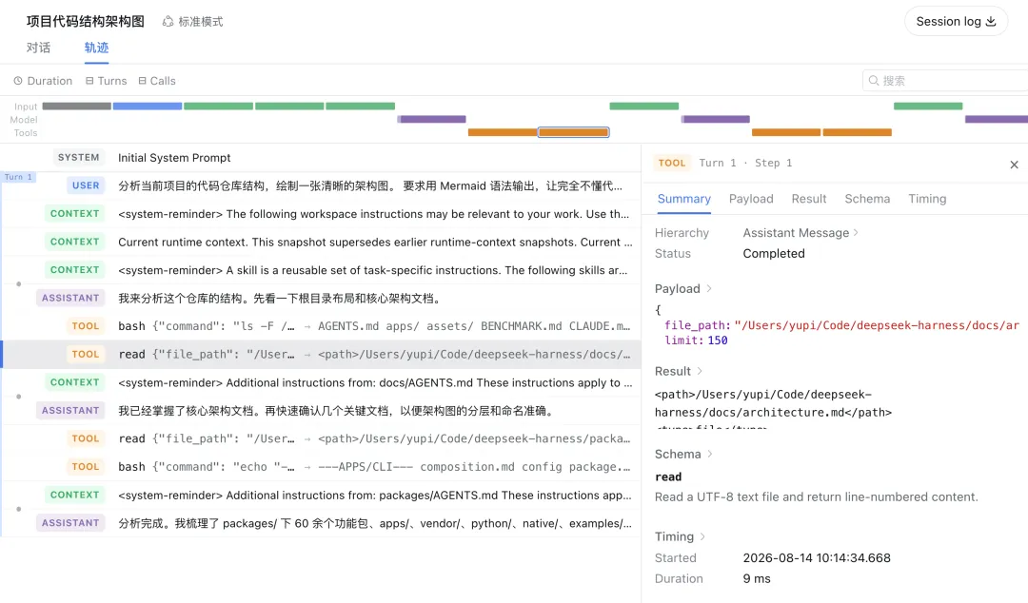Click the Completed status text
1028x603 pixels.
pyautogui.click(x=774, y=254)
